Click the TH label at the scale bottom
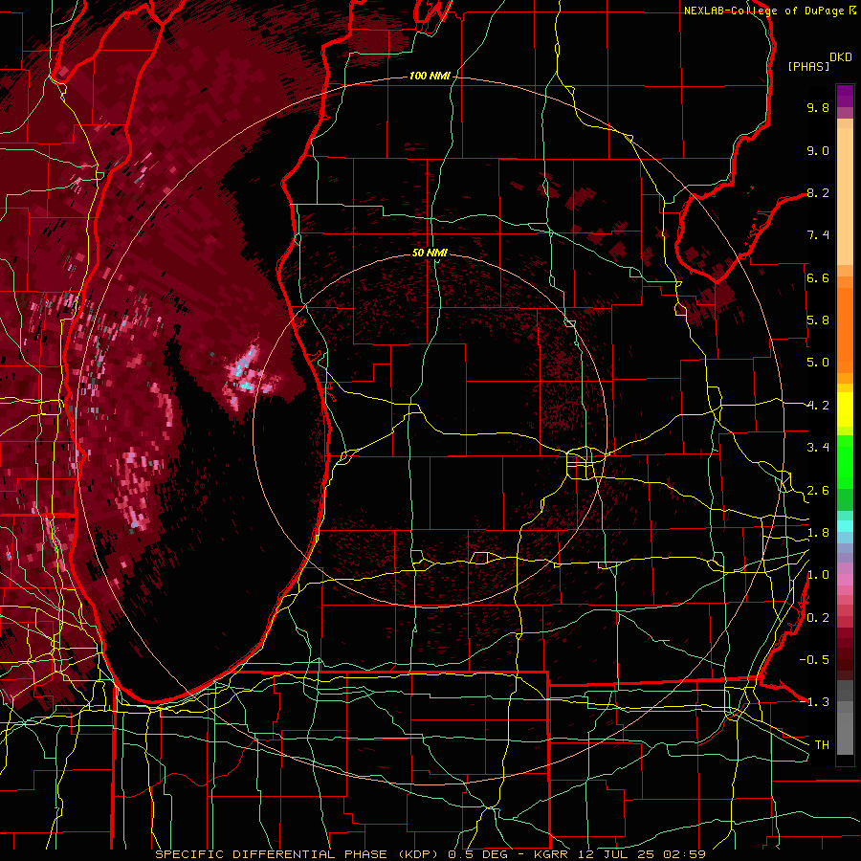The width and height of the screenshot is (861, 861). (822, 744)
